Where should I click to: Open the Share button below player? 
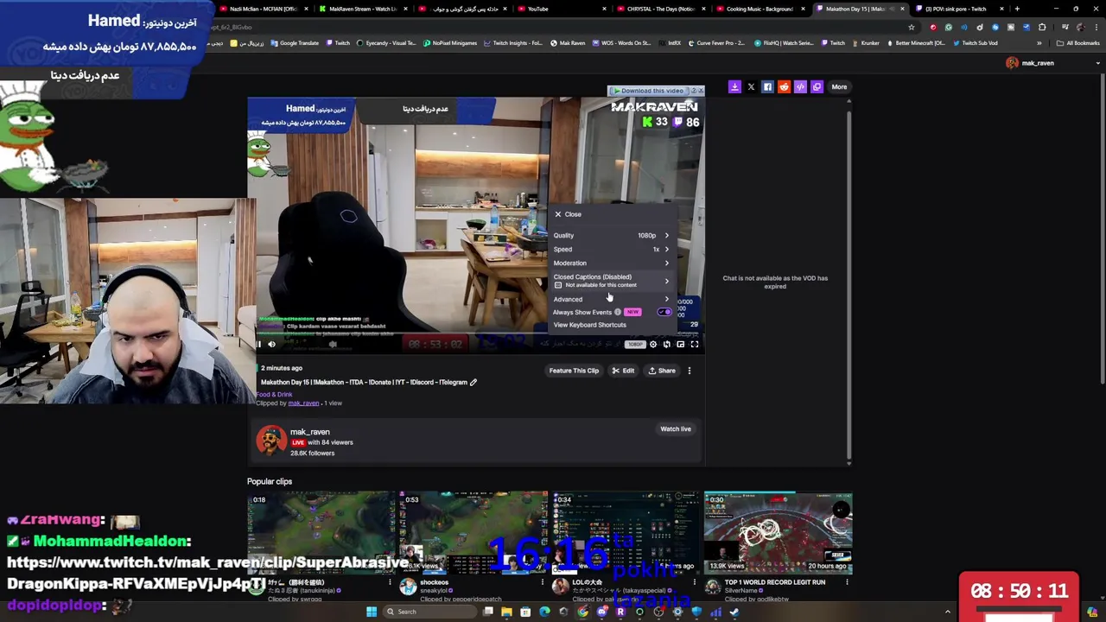click(662, 371)
